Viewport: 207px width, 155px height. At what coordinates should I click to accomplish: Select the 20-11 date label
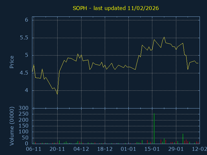(x=58, y=149)
